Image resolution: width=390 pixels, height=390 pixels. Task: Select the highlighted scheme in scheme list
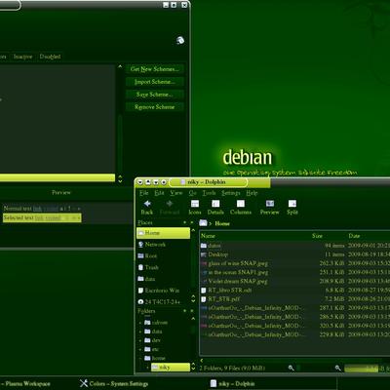pyautogui.click(x=58, y=177)
